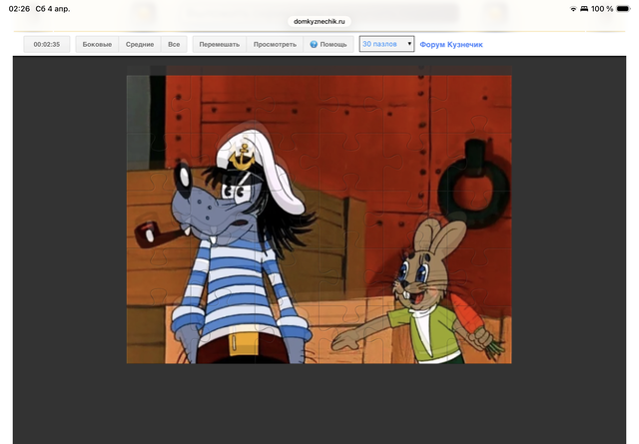This screenshot has width=639, height=444.
Task: Tap the 02:26 clock in status bar
Action: [x=19, y=8]
